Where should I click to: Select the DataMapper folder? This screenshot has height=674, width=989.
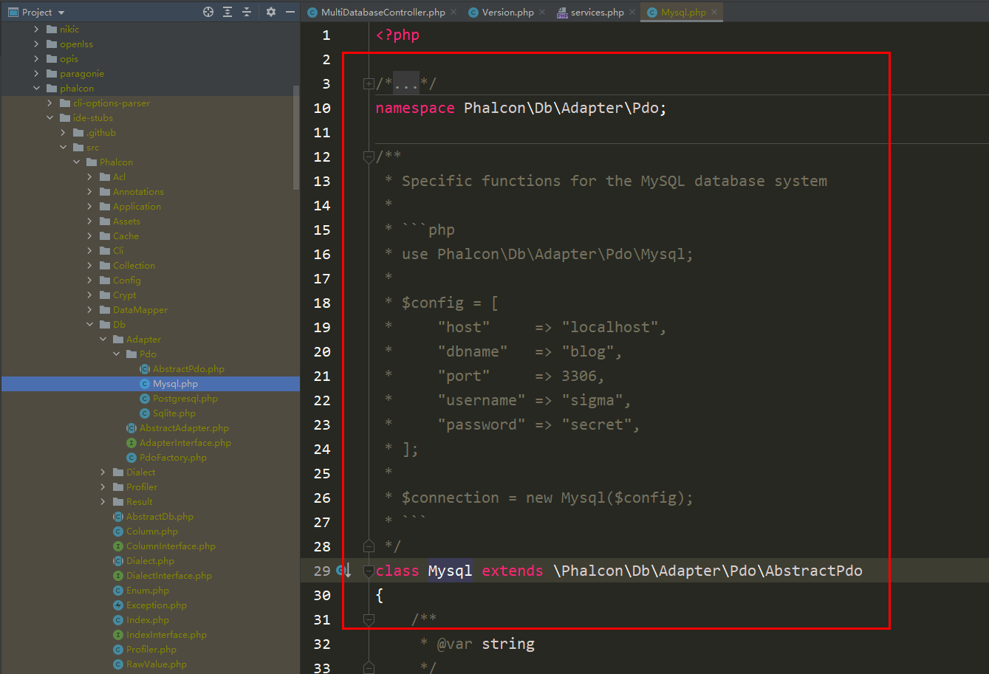click(x=140, y=310)
